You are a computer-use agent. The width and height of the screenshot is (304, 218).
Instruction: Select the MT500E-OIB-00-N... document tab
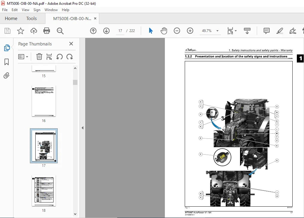coord(72,19)
